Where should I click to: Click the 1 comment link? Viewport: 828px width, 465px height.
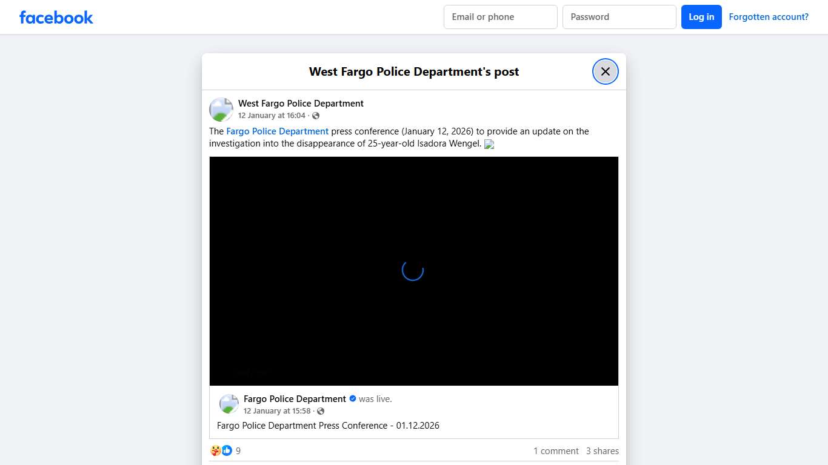point(556,450)
